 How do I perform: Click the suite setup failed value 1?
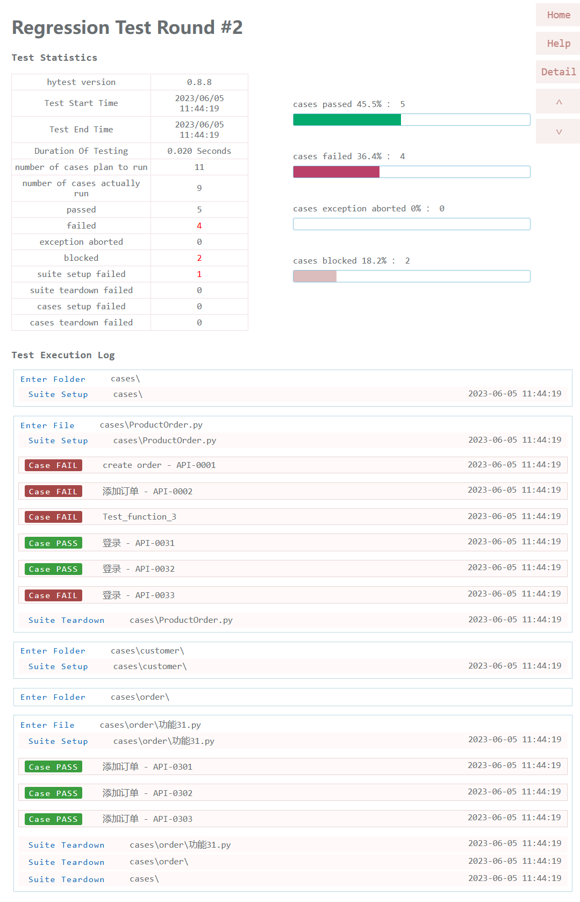pyautogui.click(x=199, y=274)
